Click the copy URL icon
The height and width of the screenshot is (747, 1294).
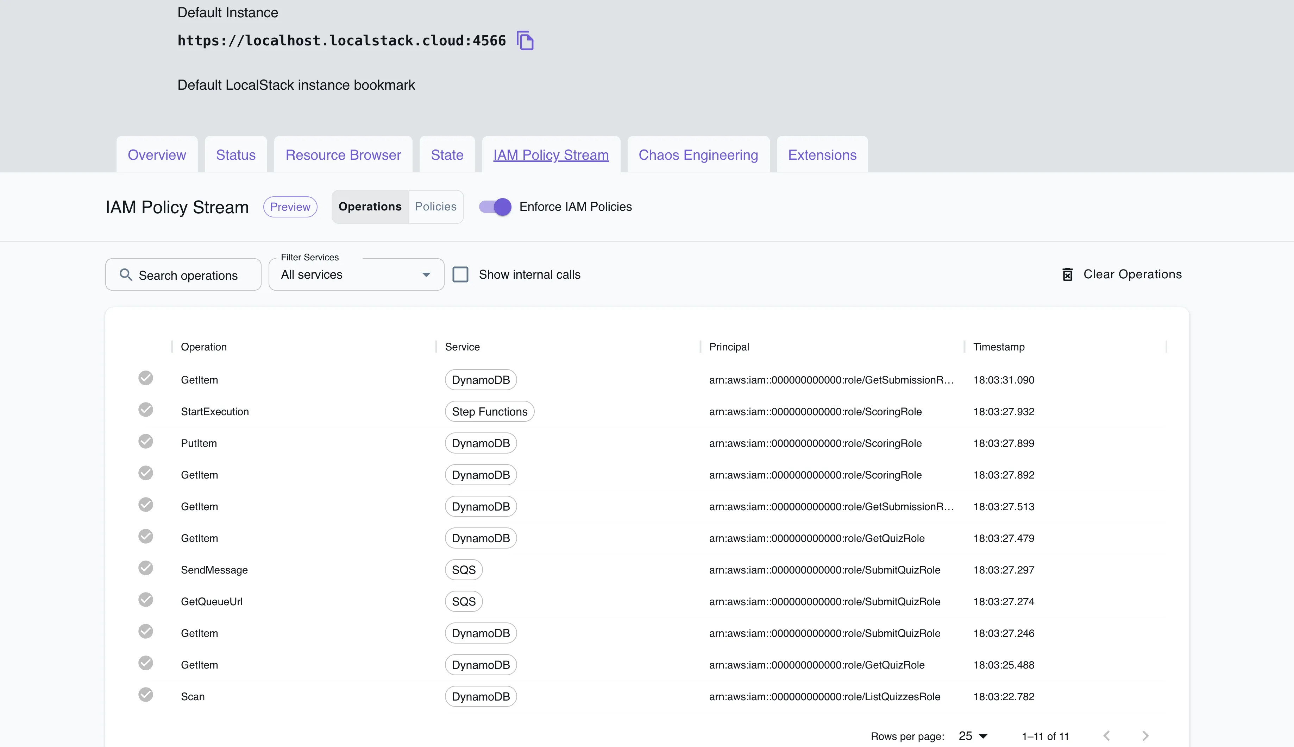point(525,40)
